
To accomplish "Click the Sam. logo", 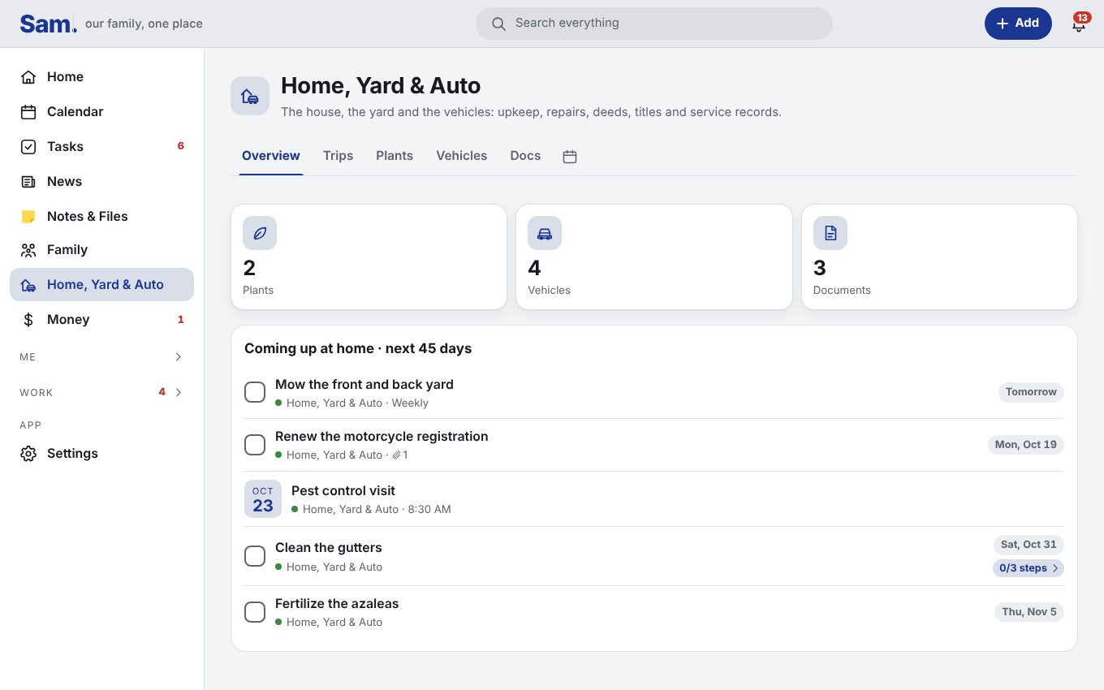I will tap(48, 24).
